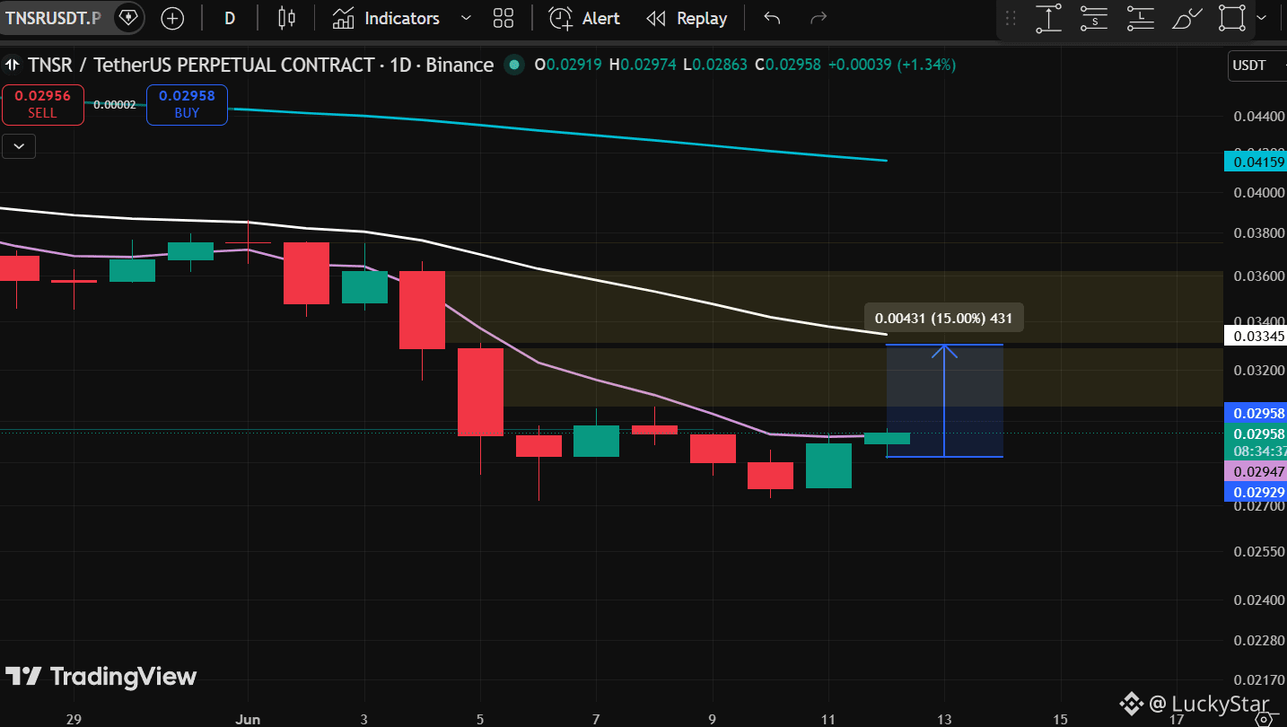Redo the undone chart action
The width and height of the screenshot is (1287, 727).
818,18
